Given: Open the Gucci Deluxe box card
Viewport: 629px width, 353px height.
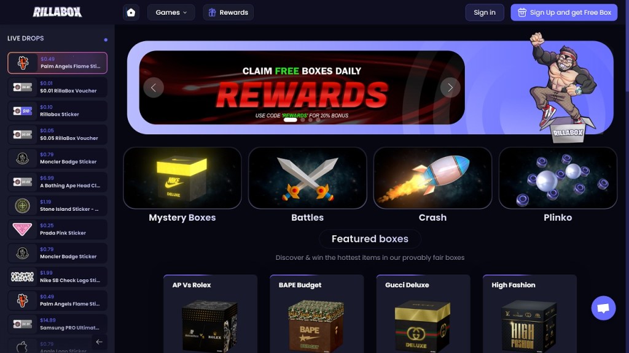Looking at the screenshot, I should 423,314.
